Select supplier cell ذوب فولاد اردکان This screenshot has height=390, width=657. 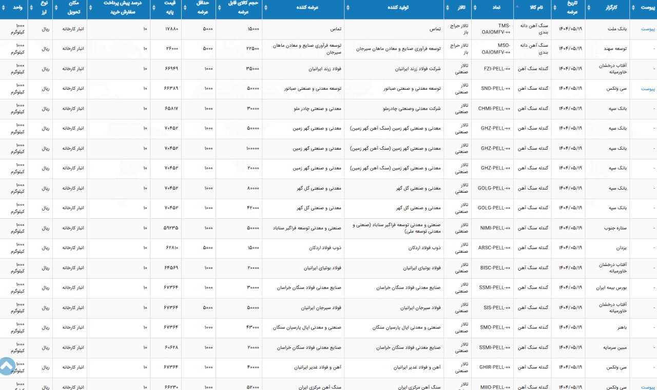326,248
